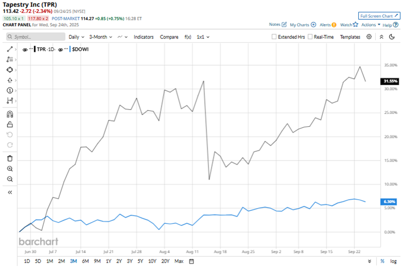Click the zoom out magnifier icon

click(10, 179)
